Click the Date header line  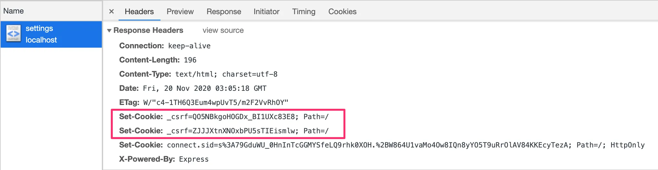tap(193, 88)
